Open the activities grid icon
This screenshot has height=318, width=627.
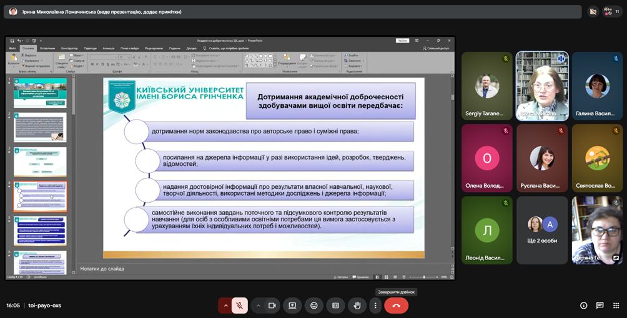point(616,306)
